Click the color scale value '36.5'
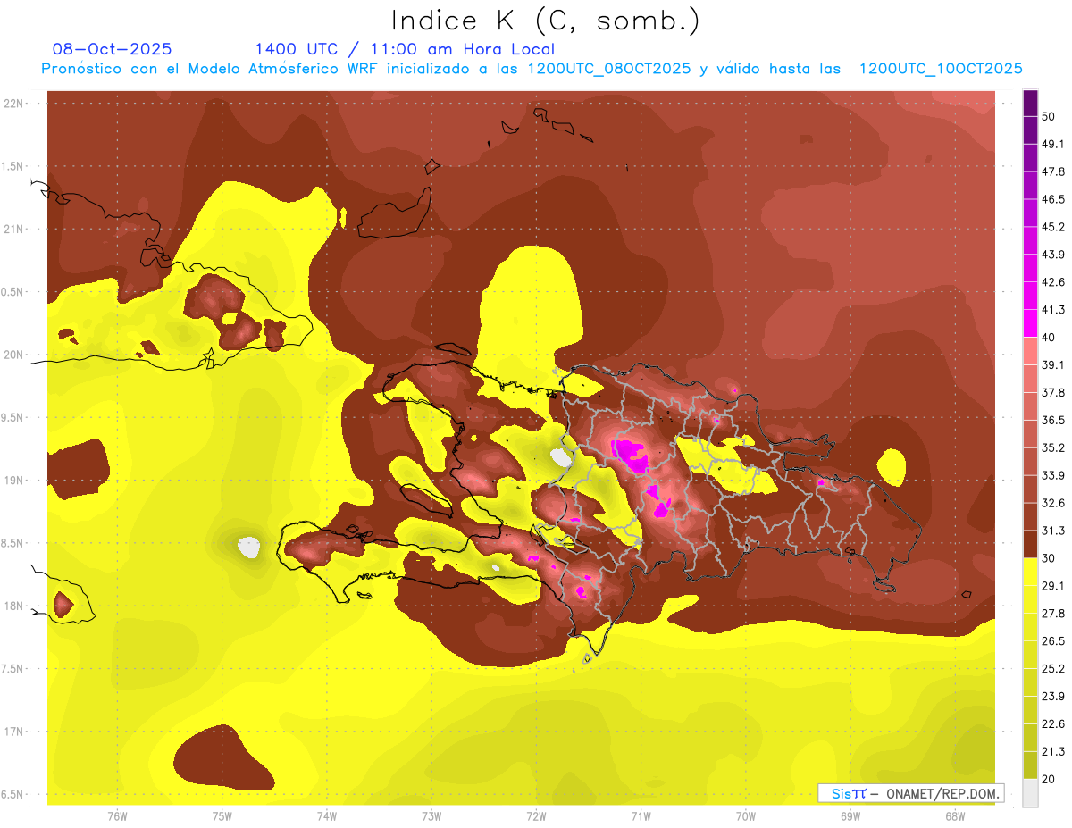Screen dimensions: 1072x828 1053,420
